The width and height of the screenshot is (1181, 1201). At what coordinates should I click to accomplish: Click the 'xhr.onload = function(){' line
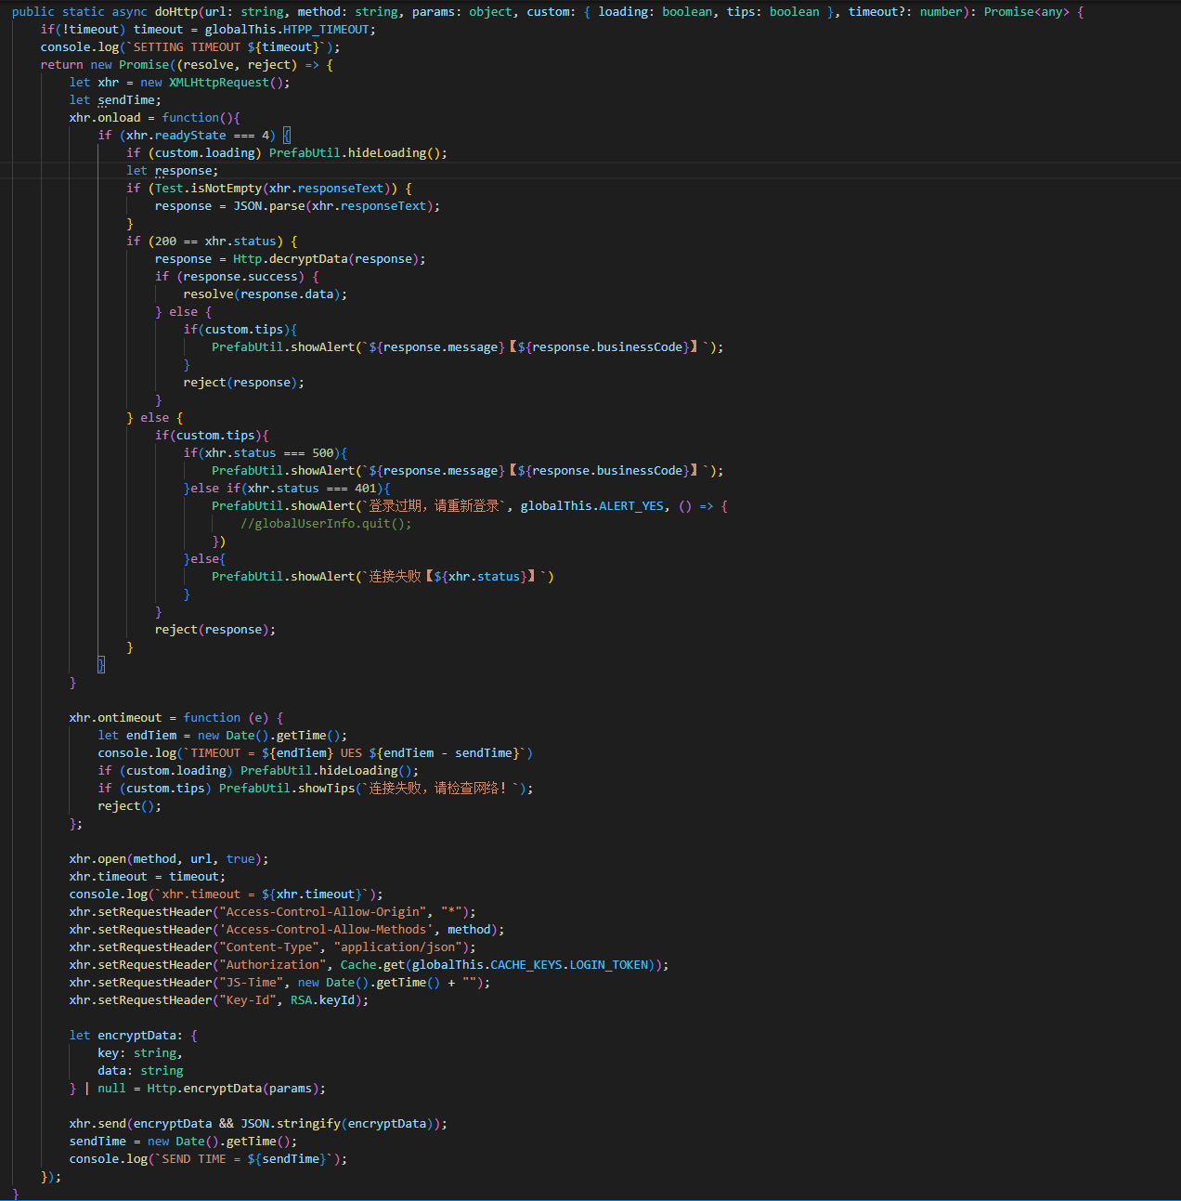pos(154,118)
